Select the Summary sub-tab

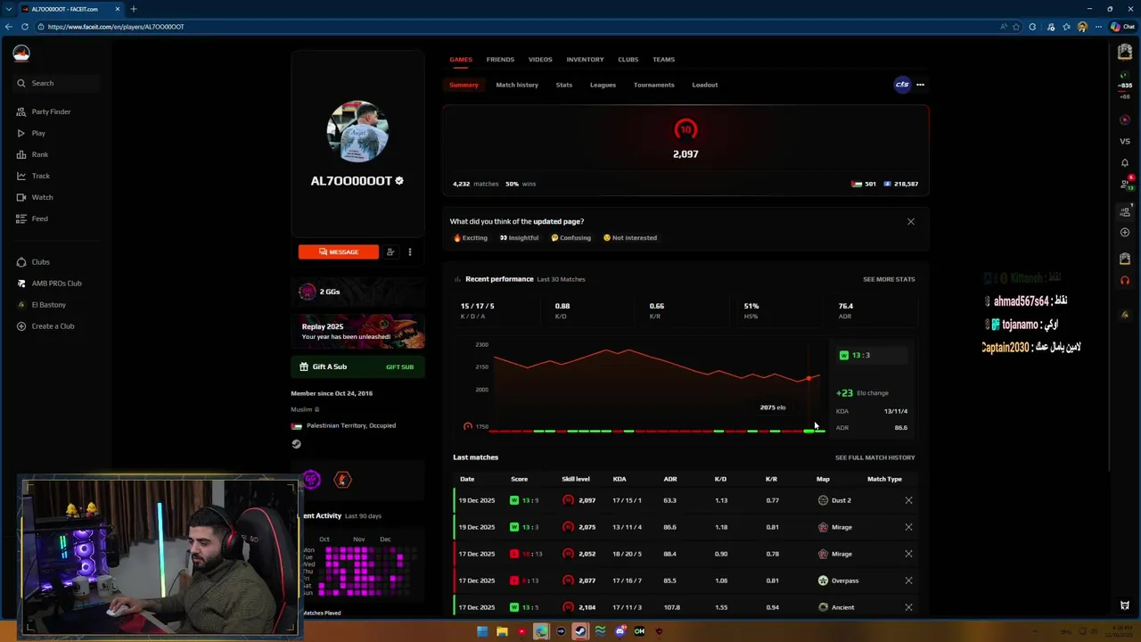[x=464, y=85]
